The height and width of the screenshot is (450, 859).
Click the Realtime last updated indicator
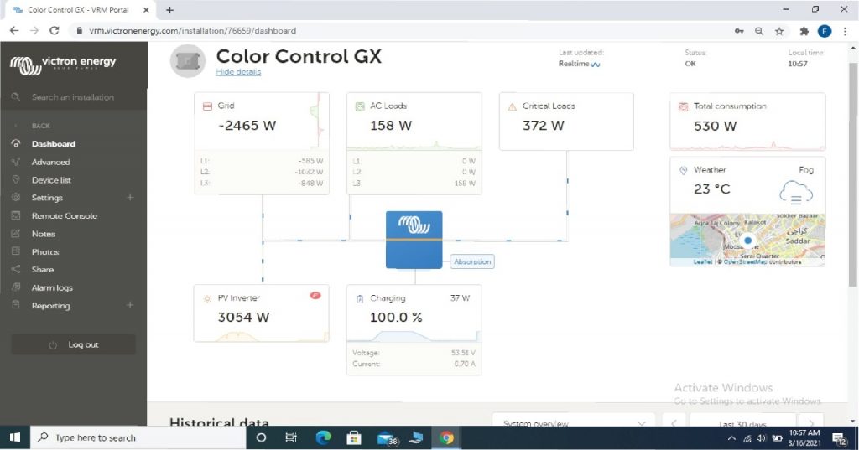pyautogui.click(x=580, y=64)
